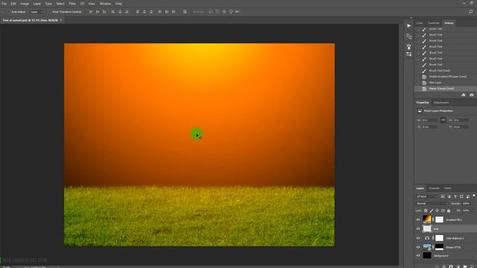The width and height of the screenshot is (477, 268).
Task: Close the Tree at sunset document tab
Action: point(61,20)
